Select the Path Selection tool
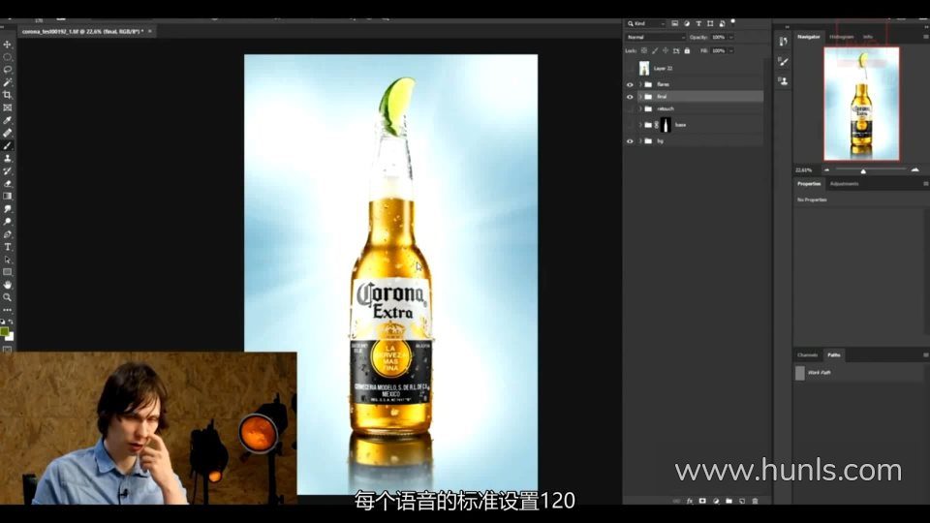 coord(7,260)
